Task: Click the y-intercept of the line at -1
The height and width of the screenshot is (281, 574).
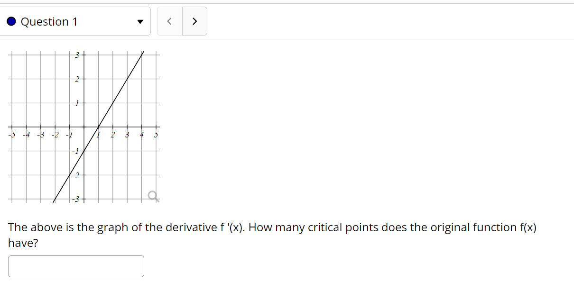Action: (x=84, y=151)
